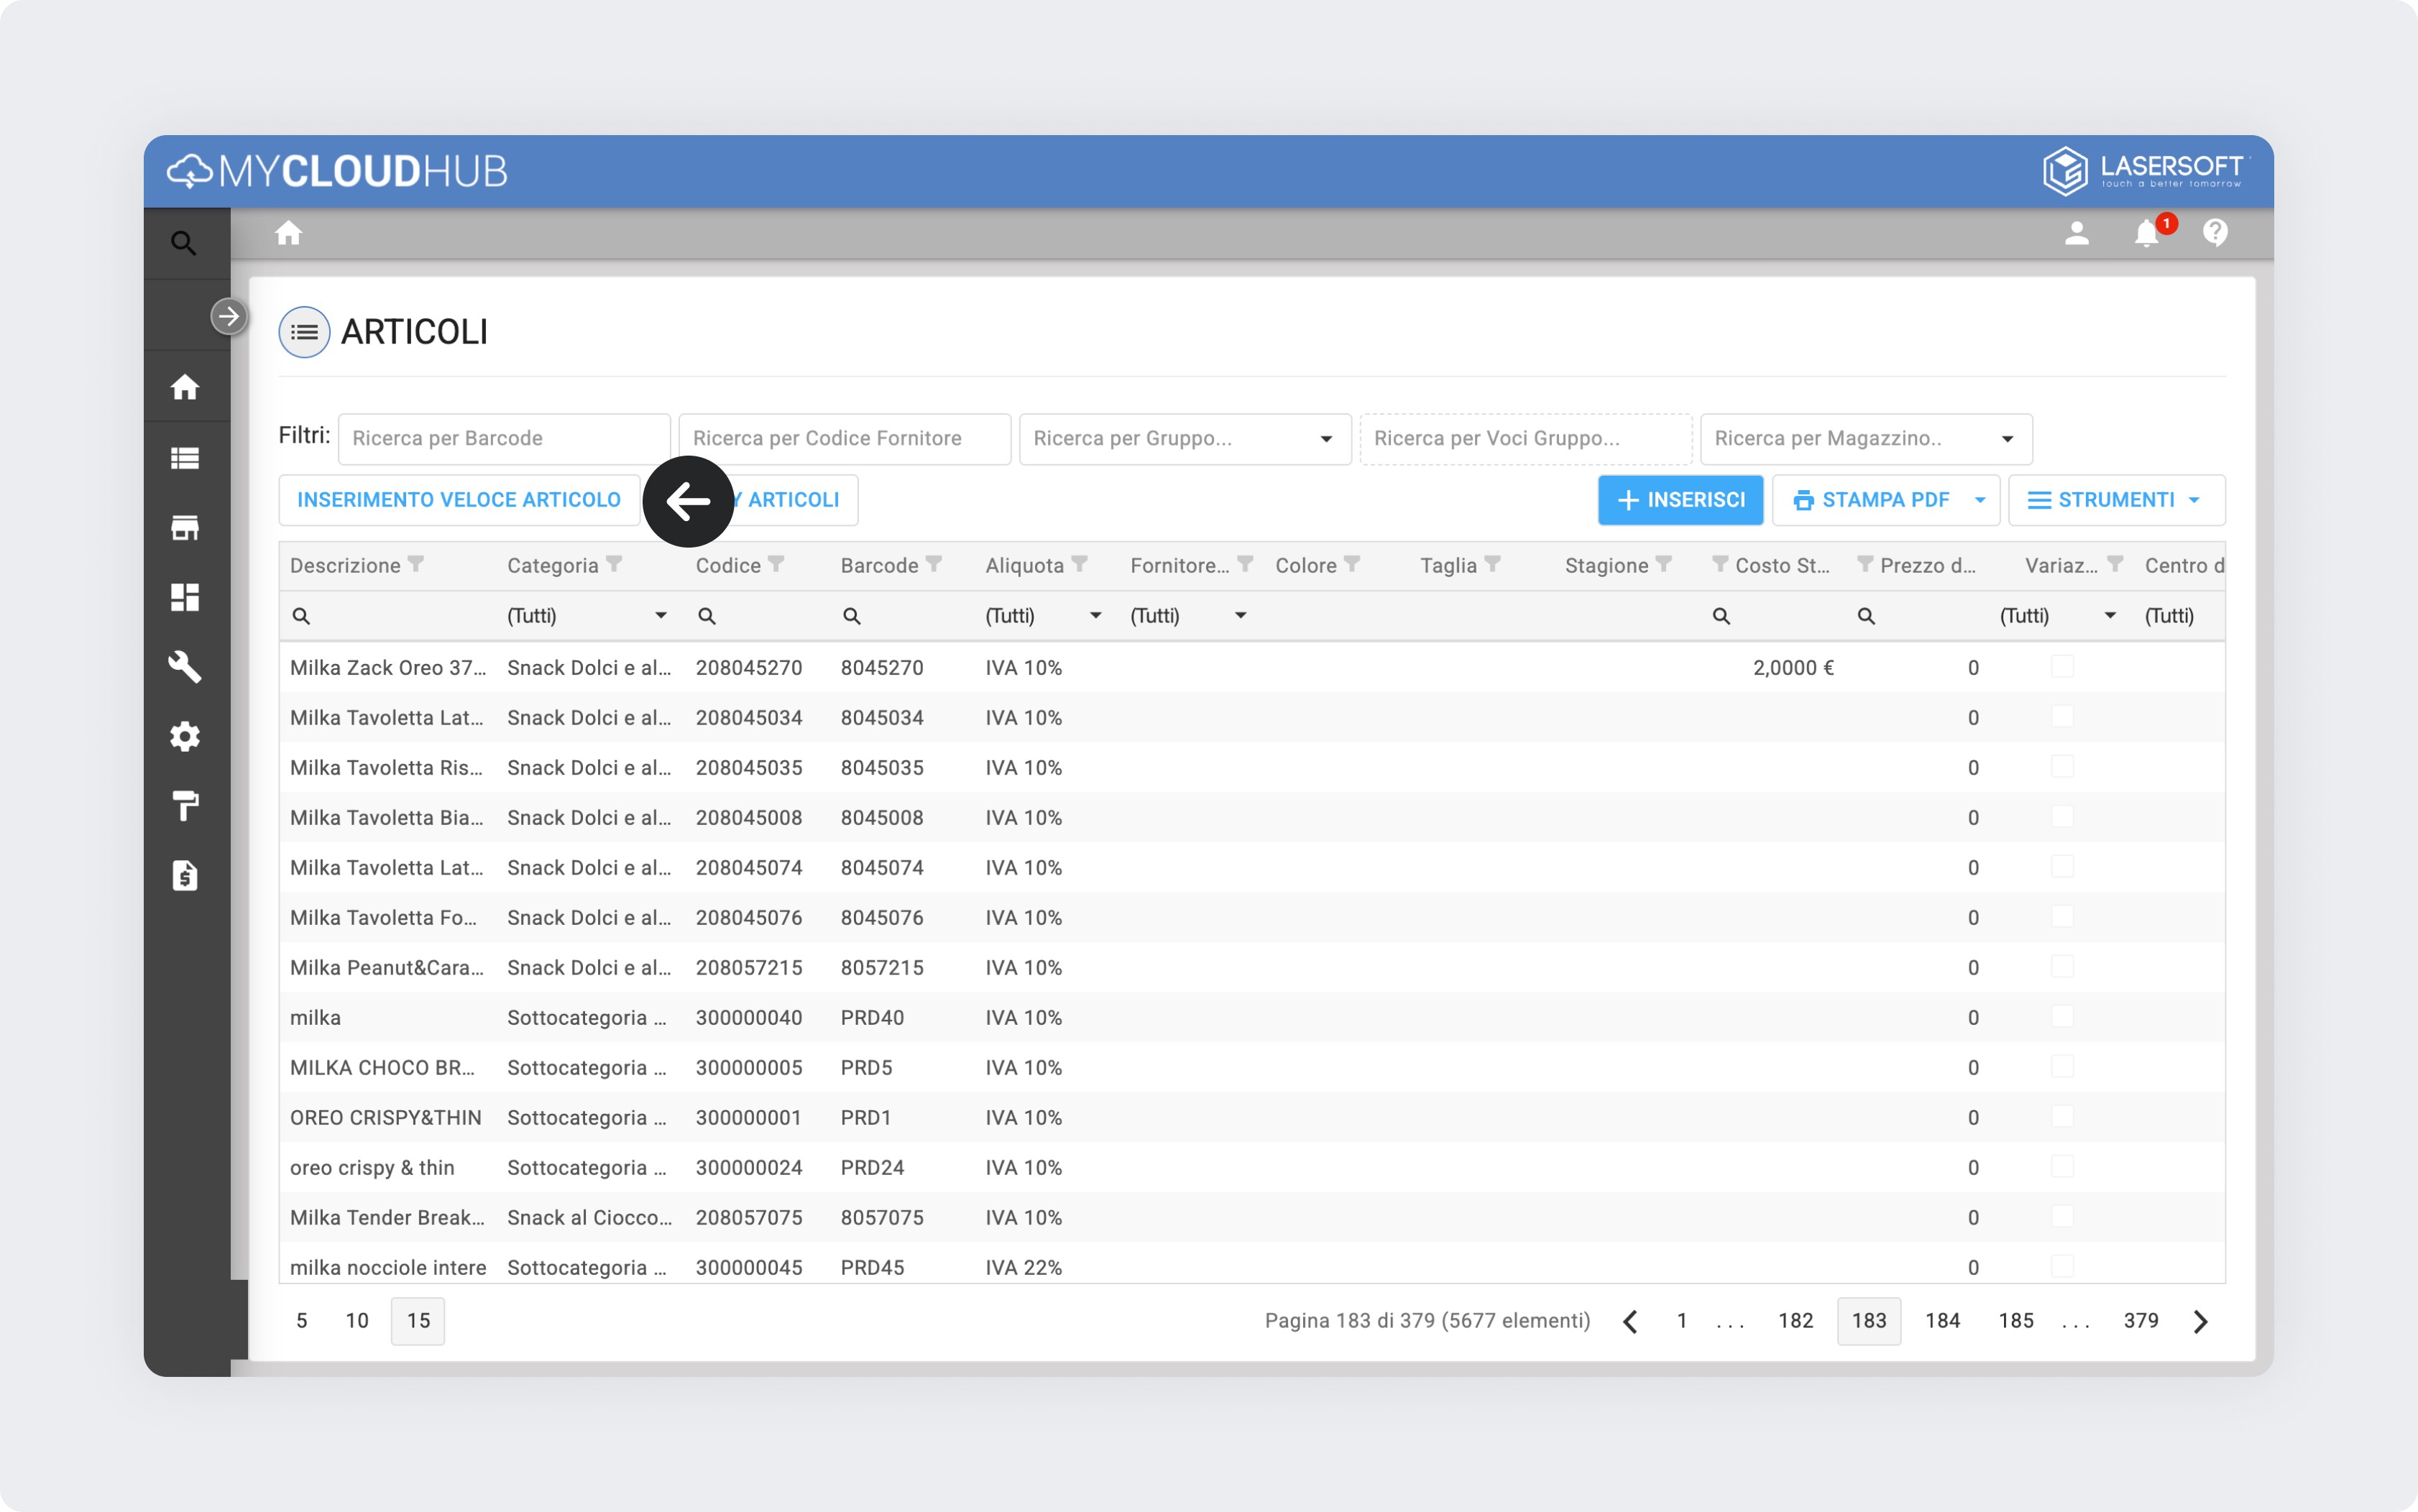The width and height of the screenshot is (2418, 1512).
Task: Expand the sidebar with arrow circle icon
Action: click(x=229, y=317)
